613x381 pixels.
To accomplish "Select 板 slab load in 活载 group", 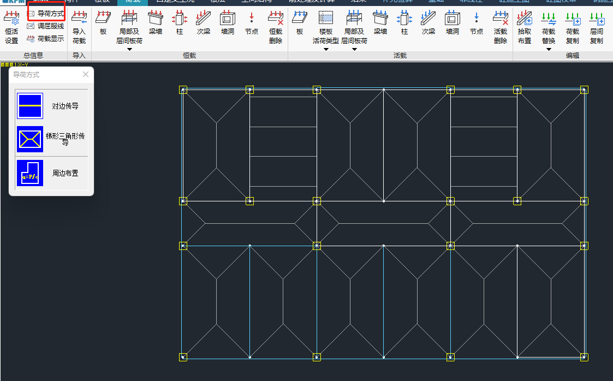I will [300, 23].
